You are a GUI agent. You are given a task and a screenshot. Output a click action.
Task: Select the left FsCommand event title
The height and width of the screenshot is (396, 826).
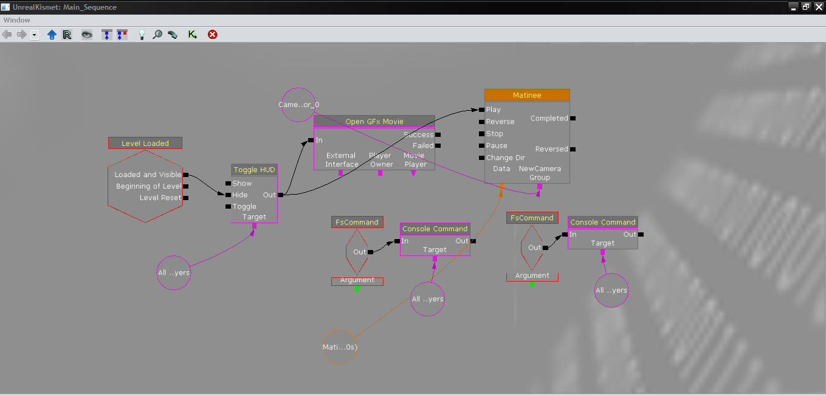(x=357, y=222)
